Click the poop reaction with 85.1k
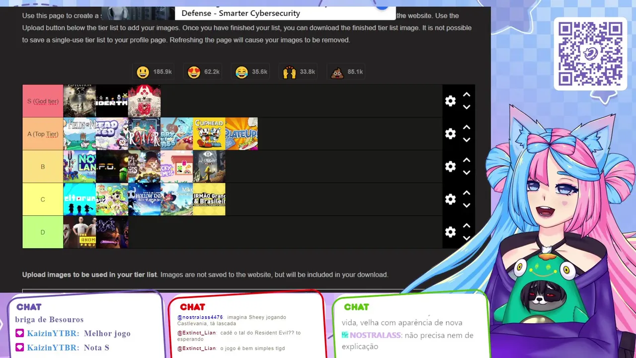Screen dimensions: 636x358 [x=347, y=72]
